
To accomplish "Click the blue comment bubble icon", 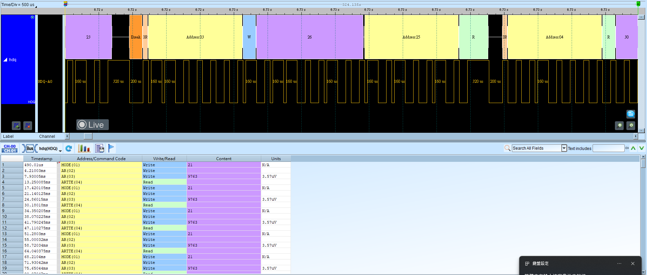I will [631, 114].
